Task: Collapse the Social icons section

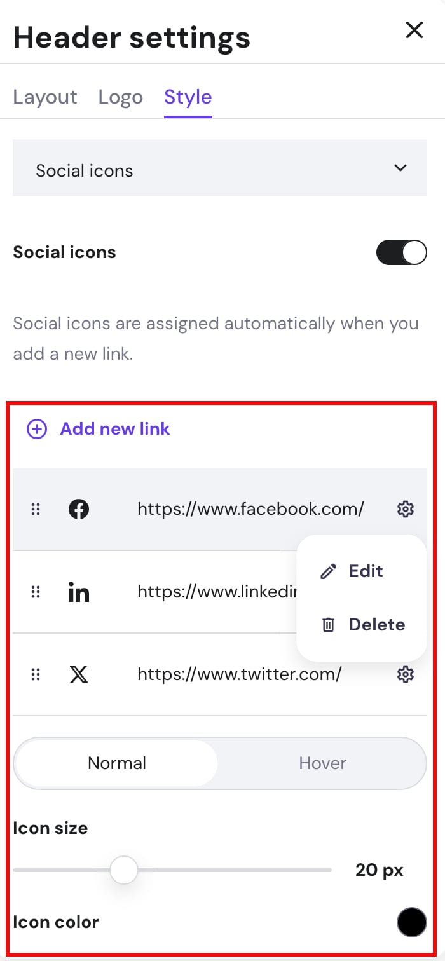Action: [x=400, y=168]
